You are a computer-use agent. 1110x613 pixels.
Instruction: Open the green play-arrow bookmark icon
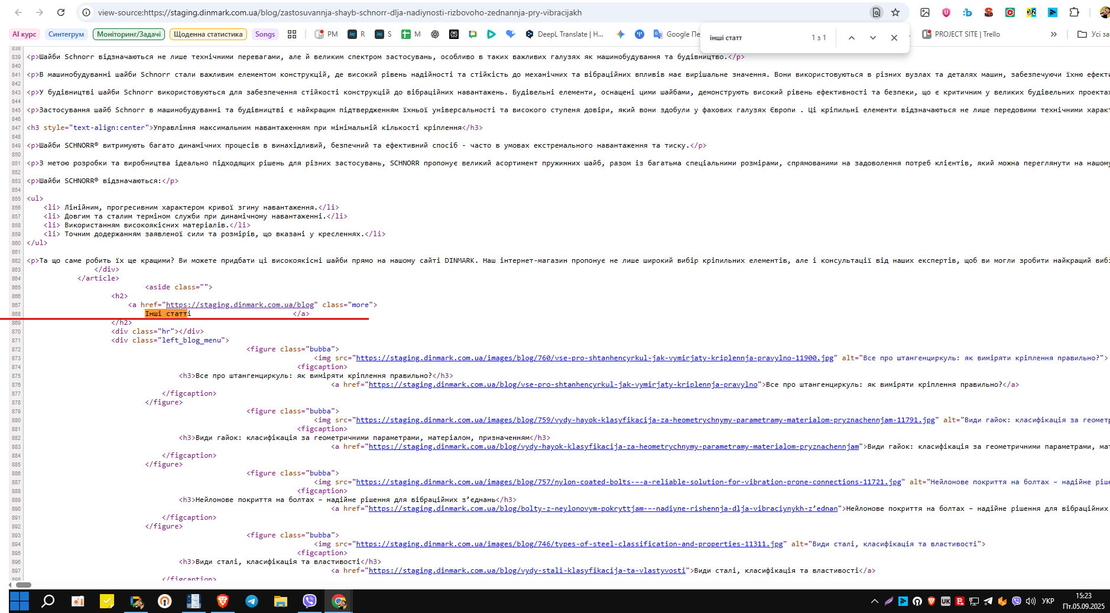click(x=491, y=34)
